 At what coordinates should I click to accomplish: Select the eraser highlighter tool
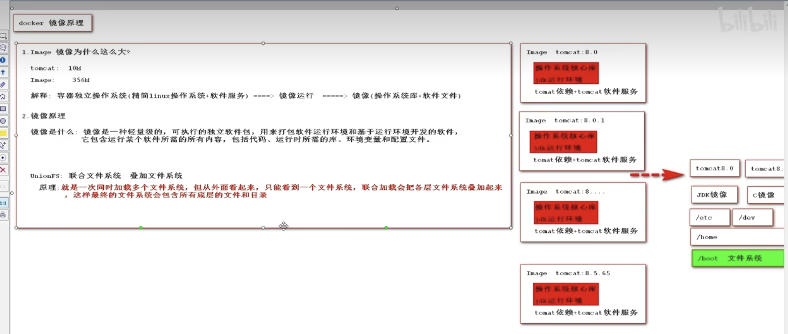point(3,84)
